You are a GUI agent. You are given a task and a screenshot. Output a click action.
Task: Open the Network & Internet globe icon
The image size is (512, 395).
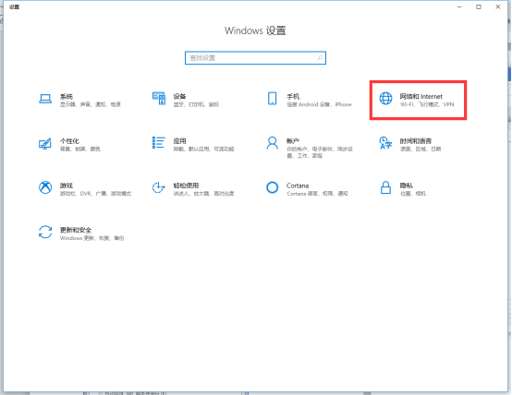click(385, 98)
